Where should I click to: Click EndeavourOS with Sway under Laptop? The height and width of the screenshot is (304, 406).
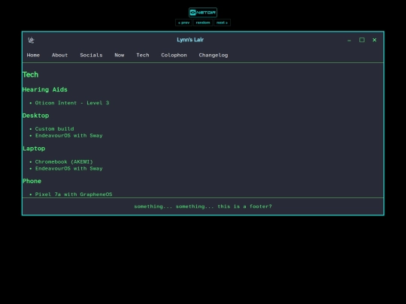coord(69,169)
